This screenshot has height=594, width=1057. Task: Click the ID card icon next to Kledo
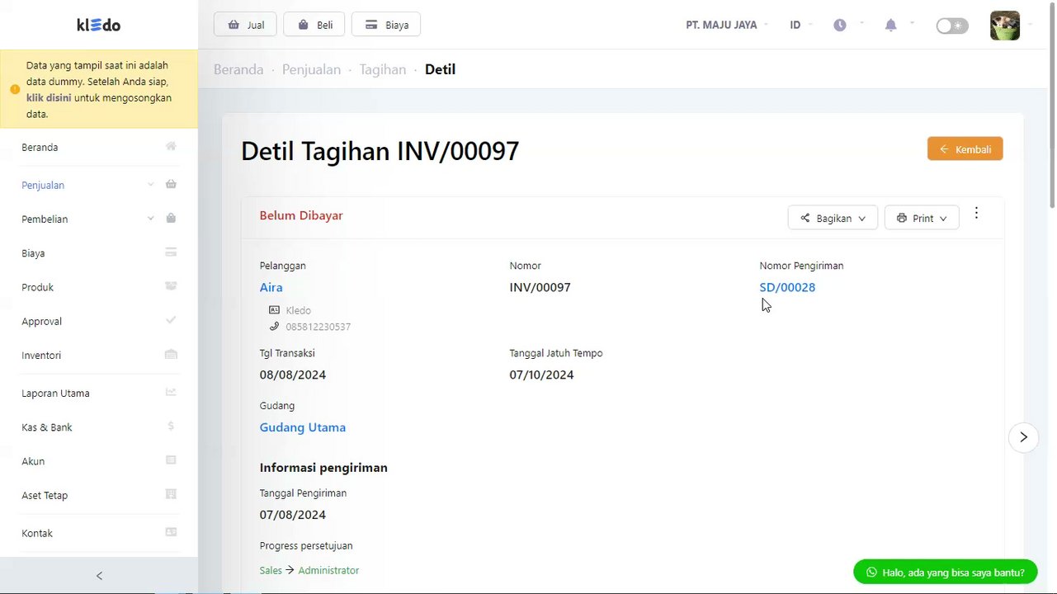coord(274,310)
